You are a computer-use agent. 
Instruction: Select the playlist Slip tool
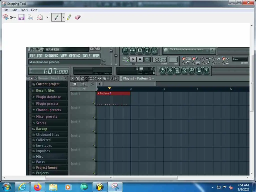pyautogui.click(x=99, y=78)
